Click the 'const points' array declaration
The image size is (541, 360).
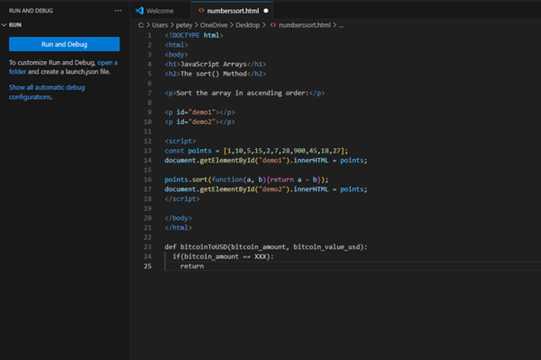pos(256,151)
